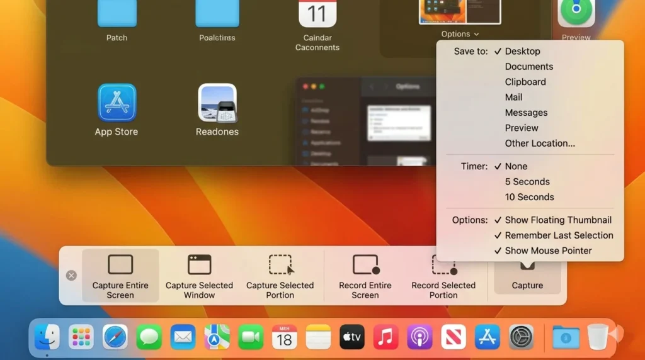Open Messages in the Dock
645x360 pixels.
coord(149,337)
